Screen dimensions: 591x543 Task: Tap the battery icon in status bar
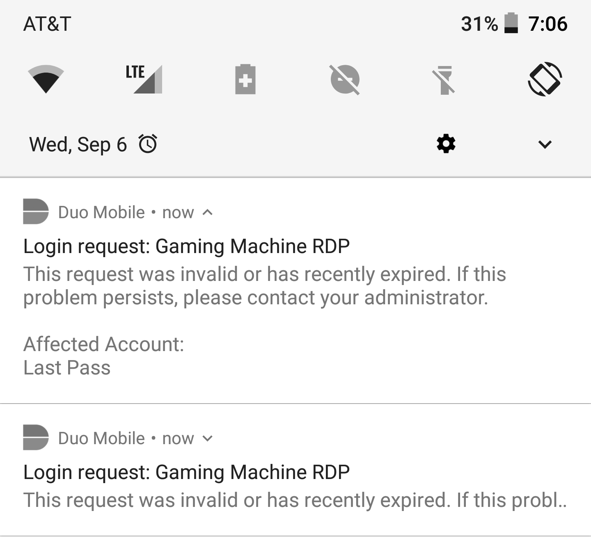pos(511,23)
